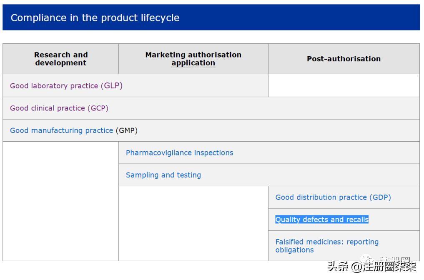Image resolution: width=424 pixels, height=280 pixels.
Task: Select the Post-authorisation column header
Action: pos(344,58)
